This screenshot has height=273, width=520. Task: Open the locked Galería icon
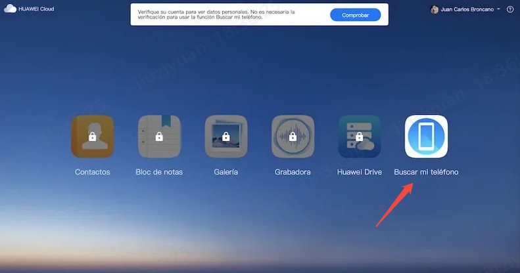(x=226, y=136)
